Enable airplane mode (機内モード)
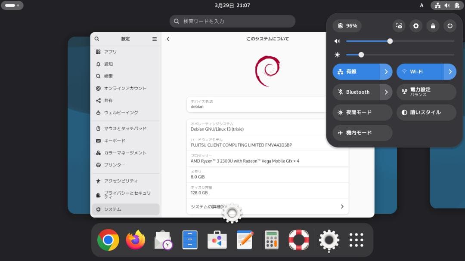Viewport: 465px width, 261px height. [x=363, y=133]
